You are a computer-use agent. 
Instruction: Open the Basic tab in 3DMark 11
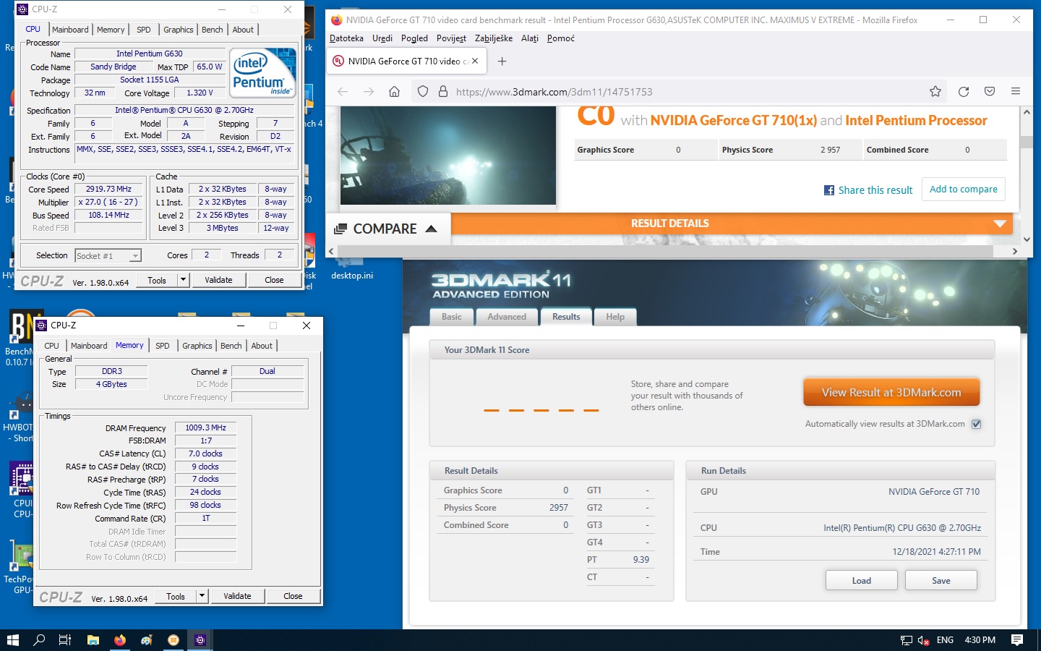(x=452, y=317)
